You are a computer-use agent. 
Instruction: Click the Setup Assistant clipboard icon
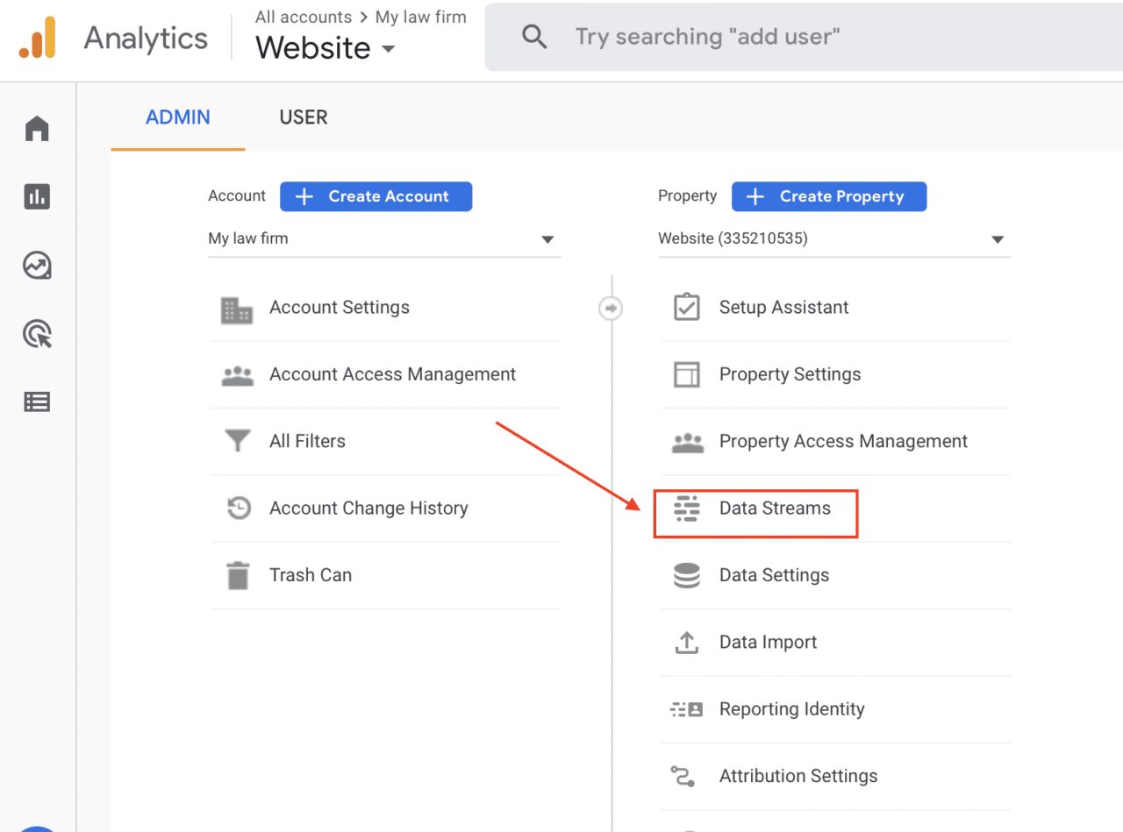pyautogui.click(x=687, y=308)
